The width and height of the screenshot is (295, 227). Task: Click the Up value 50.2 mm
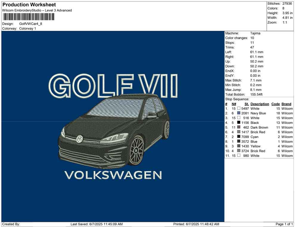257,61
